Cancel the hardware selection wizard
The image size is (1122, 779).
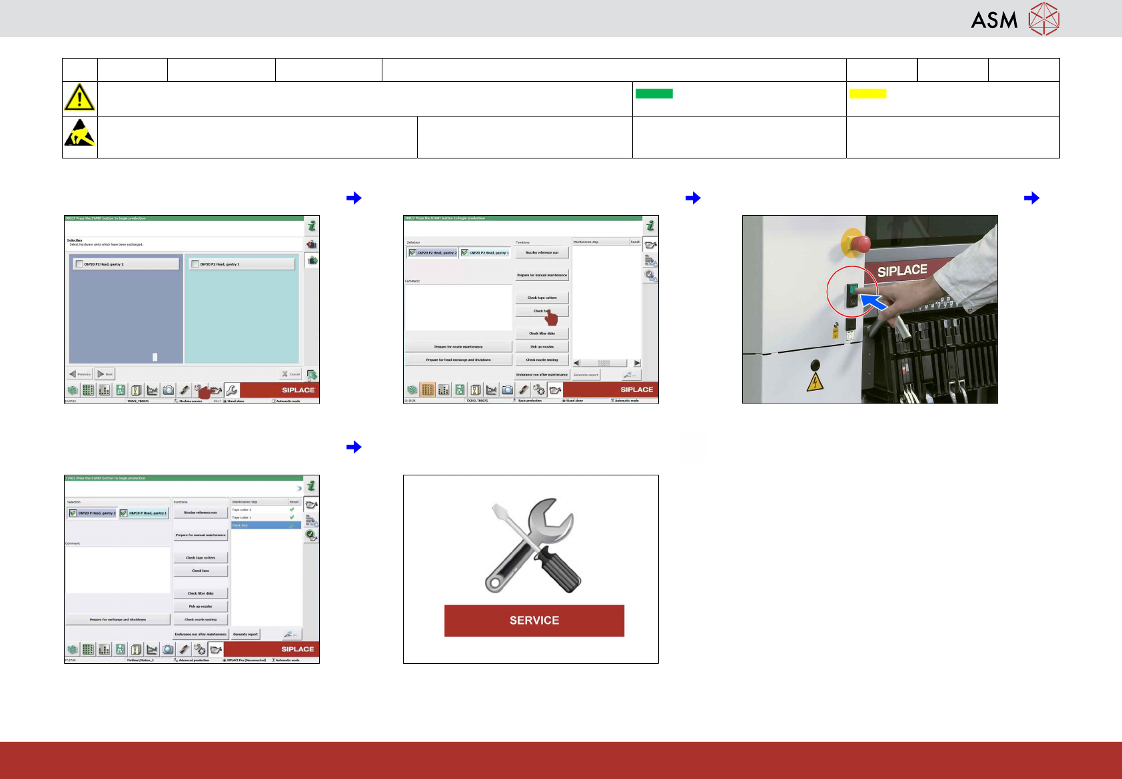[x=291, y=374]
